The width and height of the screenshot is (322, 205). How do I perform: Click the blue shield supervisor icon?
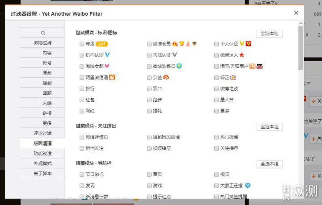[179, 66]
